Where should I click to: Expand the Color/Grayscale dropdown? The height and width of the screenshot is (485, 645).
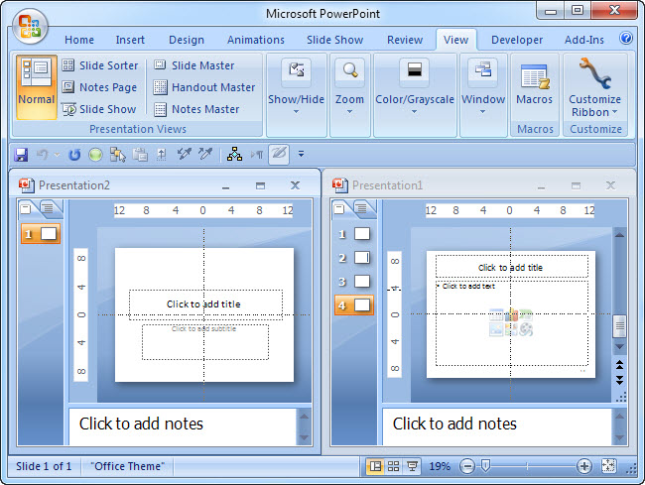(x=415, y=94)
